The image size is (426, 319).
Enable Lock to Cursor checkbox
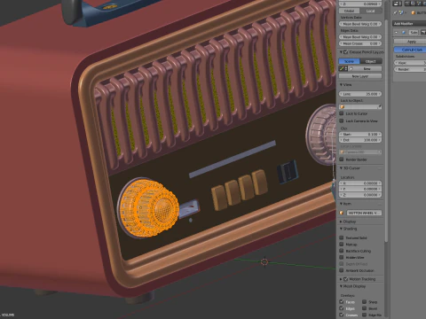pyautogui.click(x=342, y=113)
